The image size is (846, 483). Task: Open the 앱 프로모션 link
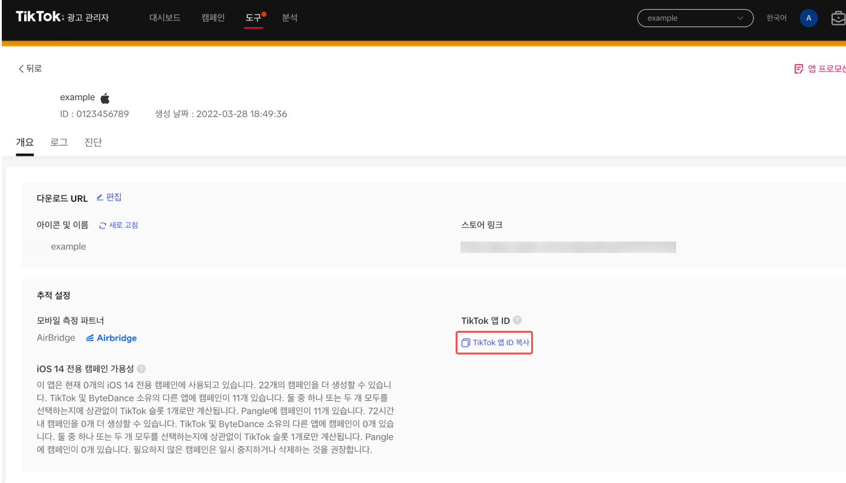pos(827,69)
